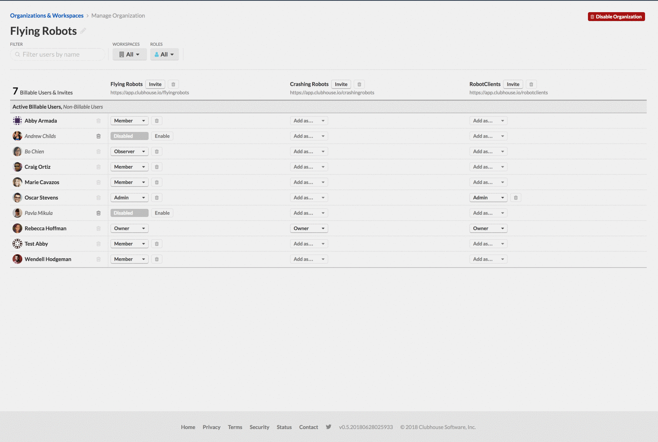Change Bo Chien's Observer role dropdown
658x442 pixels.
(x=130, y=151)
